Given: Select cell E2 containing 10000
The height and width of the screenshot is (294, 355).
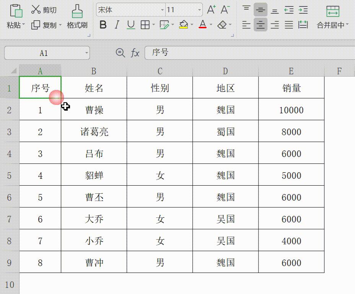Looking at the screenshot, I should tap(291, 109).
